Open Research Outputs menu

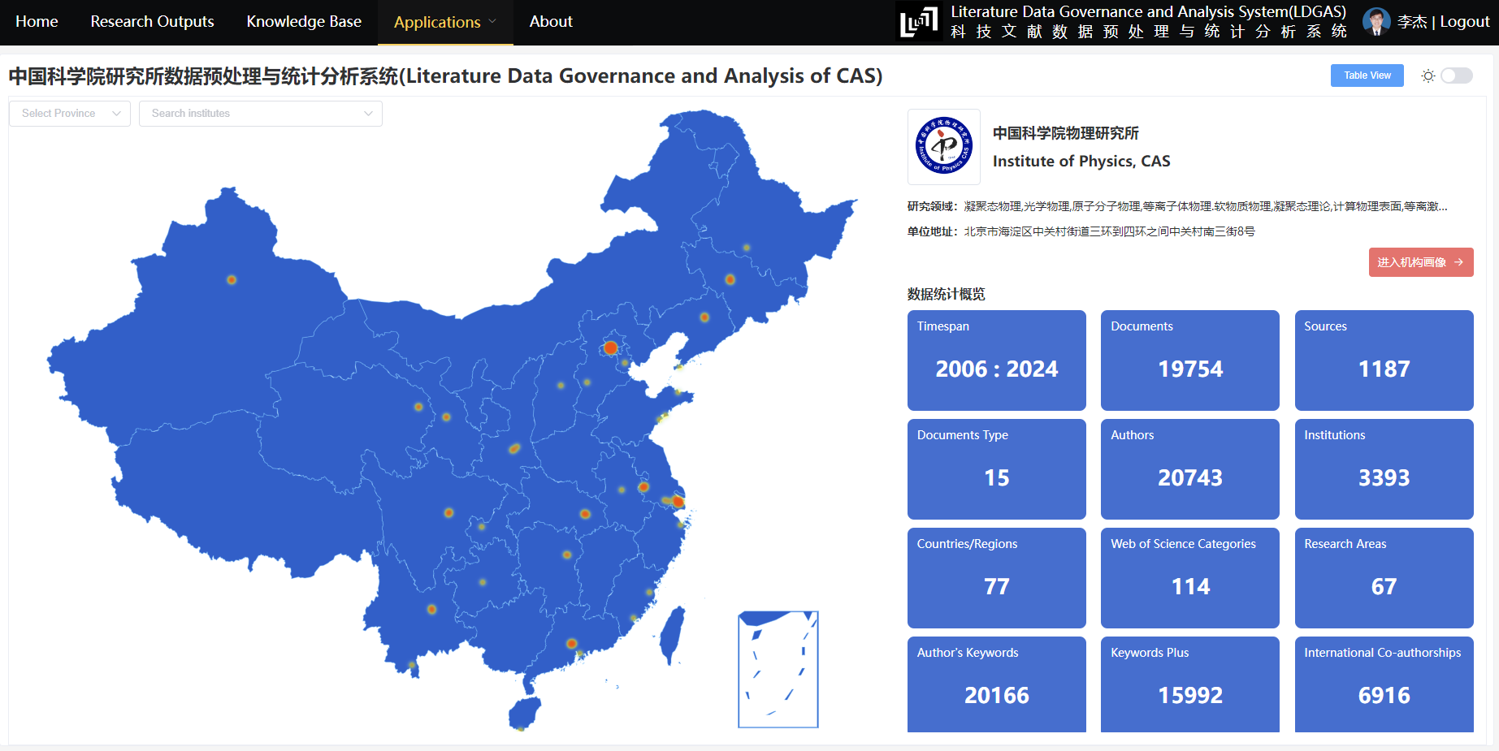pyautogui.click(x=152, y=22)
